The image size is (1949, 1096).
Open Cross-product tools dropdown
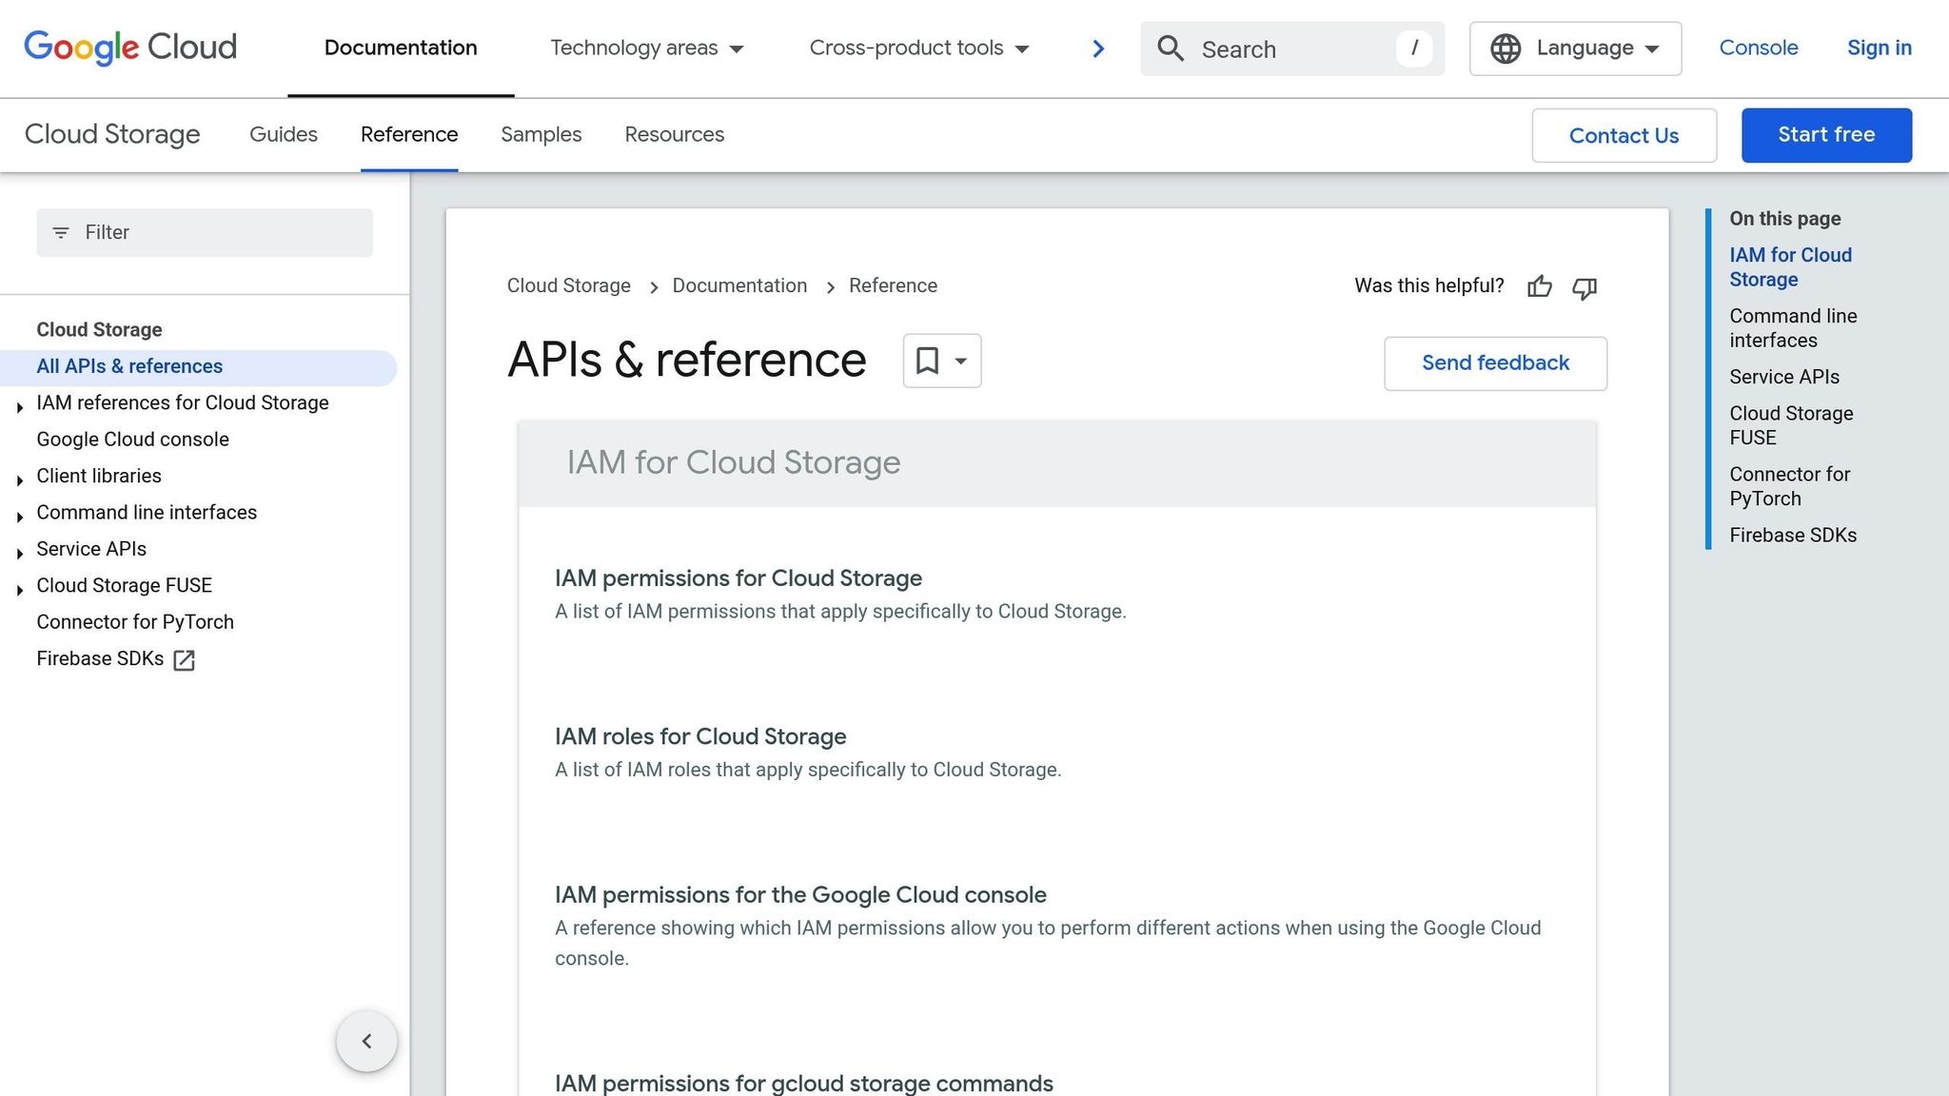918,49
